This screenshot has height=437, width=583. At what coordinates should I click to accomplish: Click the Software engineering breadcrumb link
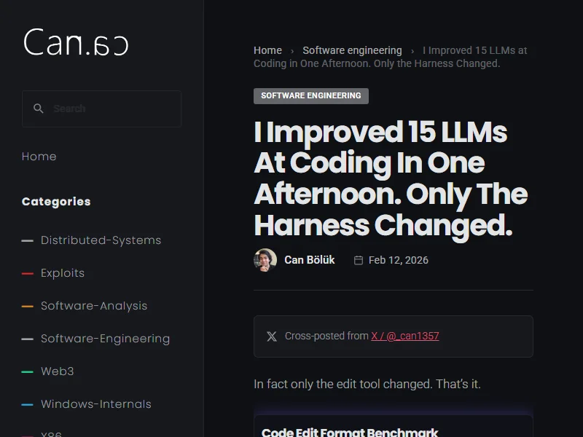pyautogui.click(x=352, y=50)
